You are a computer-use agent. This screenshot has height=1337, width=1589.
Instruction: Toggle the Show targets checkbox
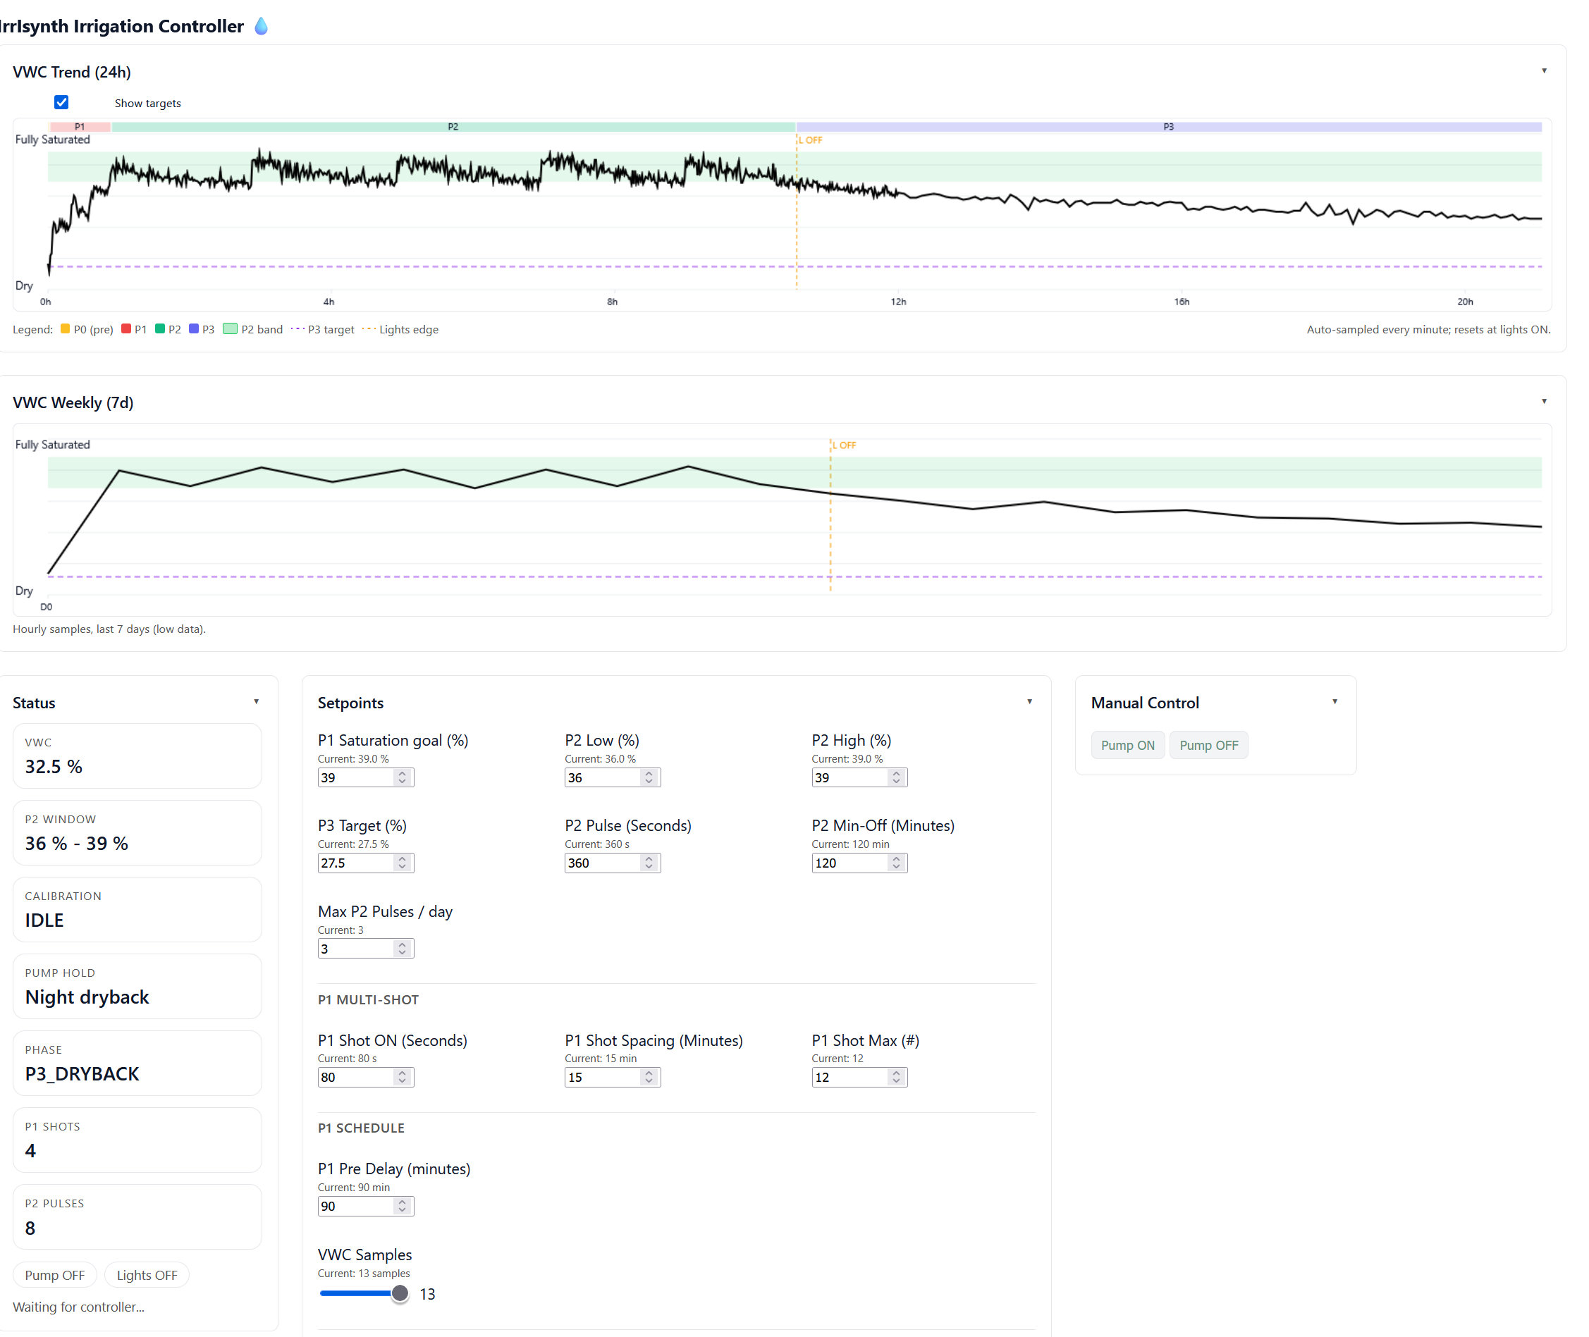click(61, 102)
